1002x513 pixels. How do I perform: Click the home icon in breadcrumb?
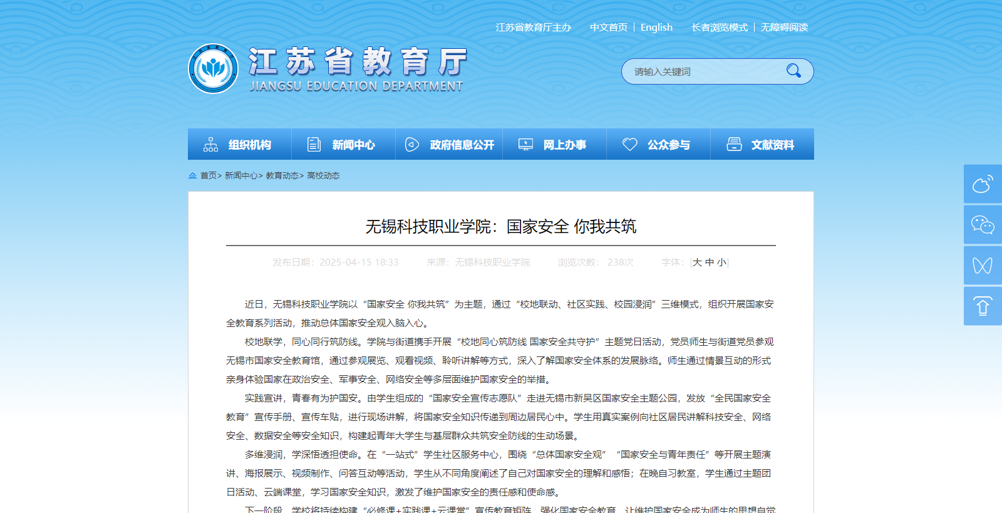pos(192,176)
